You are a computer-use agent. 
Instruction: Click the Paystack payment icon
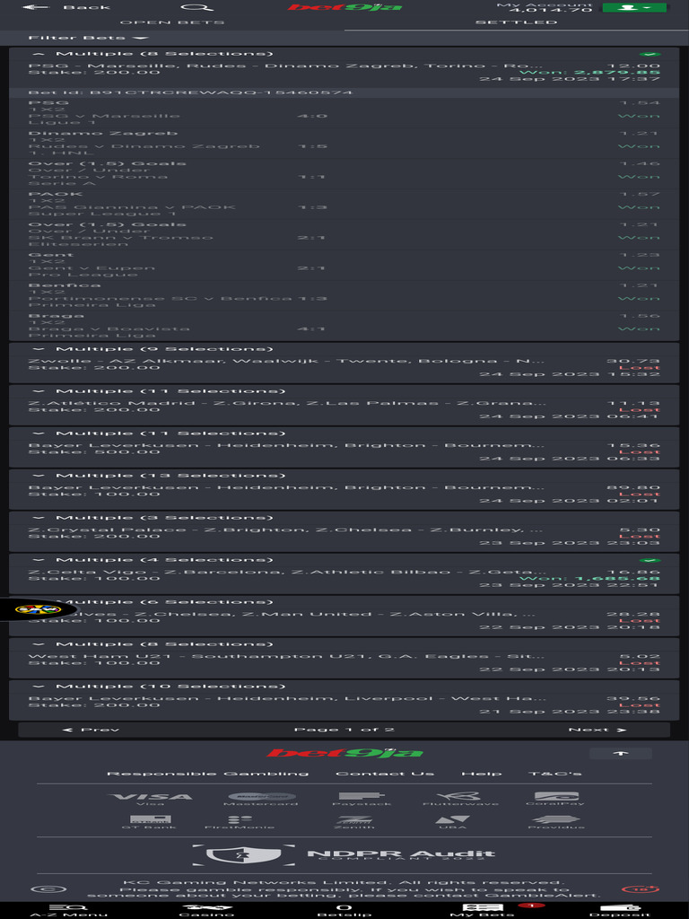[362, 798]
